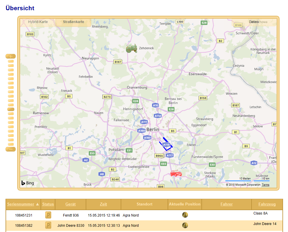Click the plus zoom-in button
The height and width of the screenshot is (232, 288).
click(11, 56)
